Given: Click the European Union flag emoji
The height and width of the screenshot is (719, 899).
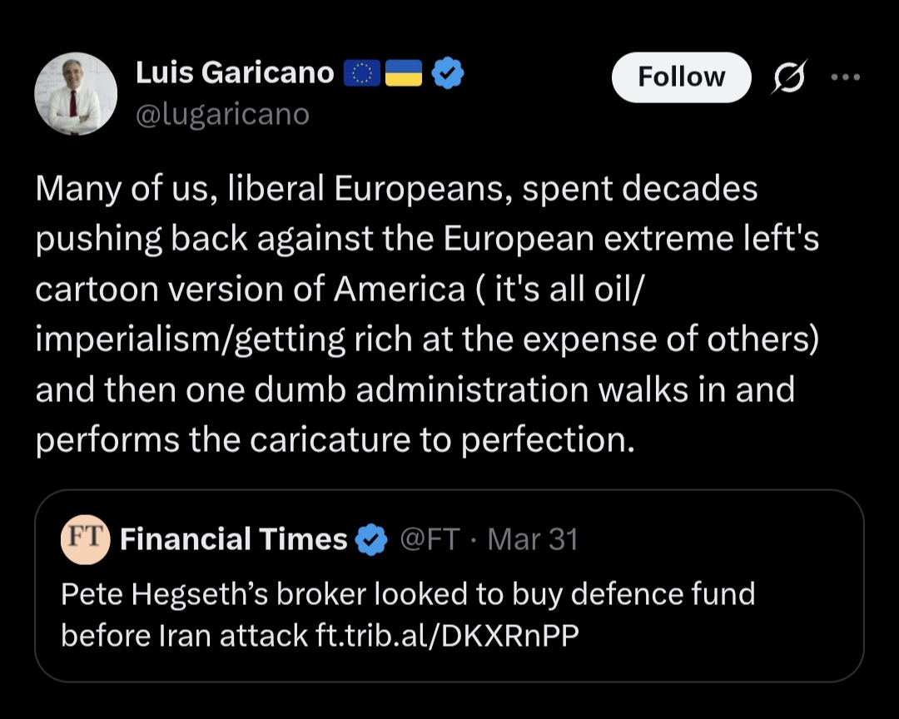Looking at the screenshot, I should click(363, 75).
